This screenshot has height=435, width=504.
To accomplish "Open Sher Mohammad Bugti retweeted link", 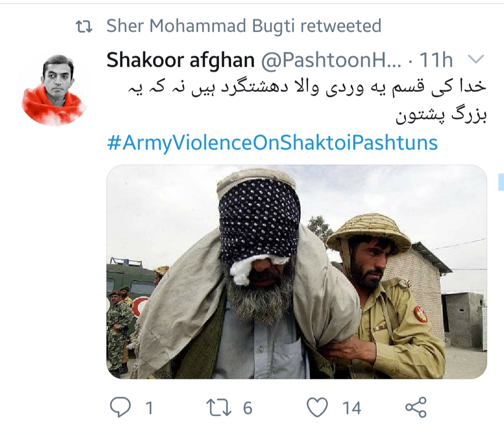I will (244, 26).
